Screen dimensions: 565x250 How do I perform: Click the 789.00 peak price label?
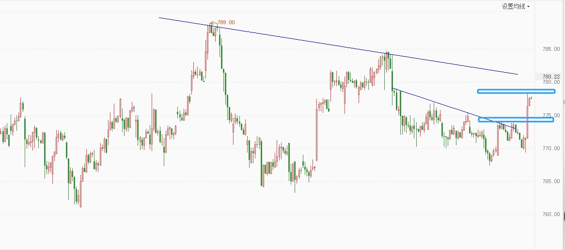[x=226, y=22]
